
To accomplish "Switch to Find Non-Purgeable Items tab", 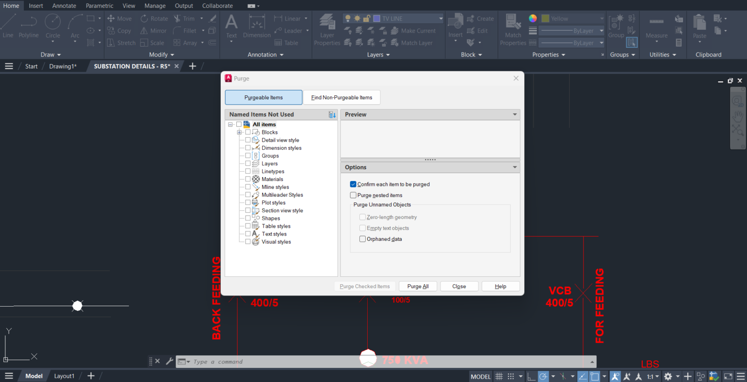I will point(342,97).
